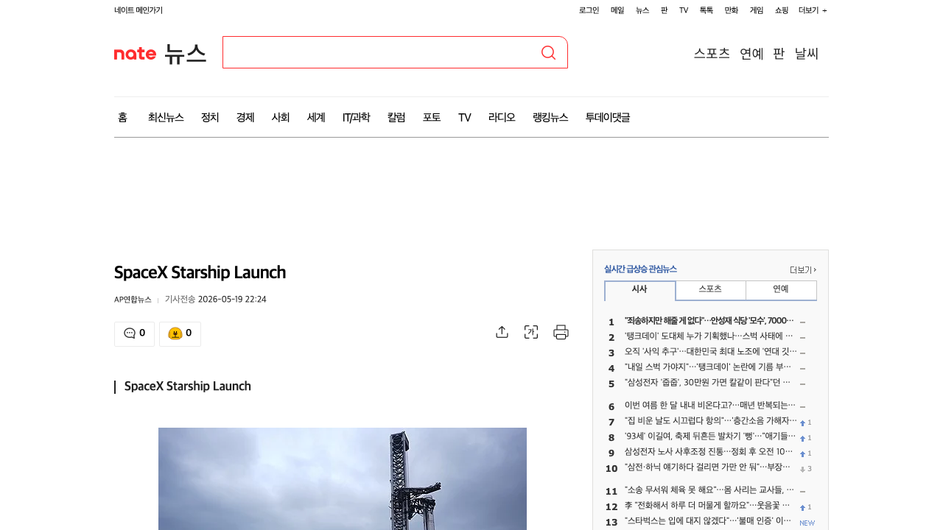This screenshot has height=530, width=943.
Task: Open the 쇼핑 link
Action: point(782,10)
